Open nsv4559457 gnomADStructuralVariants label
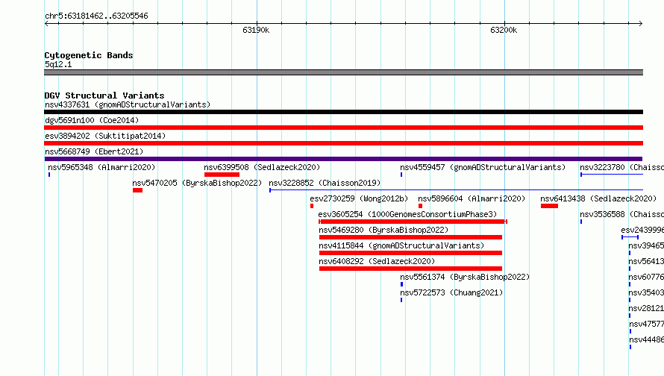Viewport: 664px width, 376px height. click(483, 167)
